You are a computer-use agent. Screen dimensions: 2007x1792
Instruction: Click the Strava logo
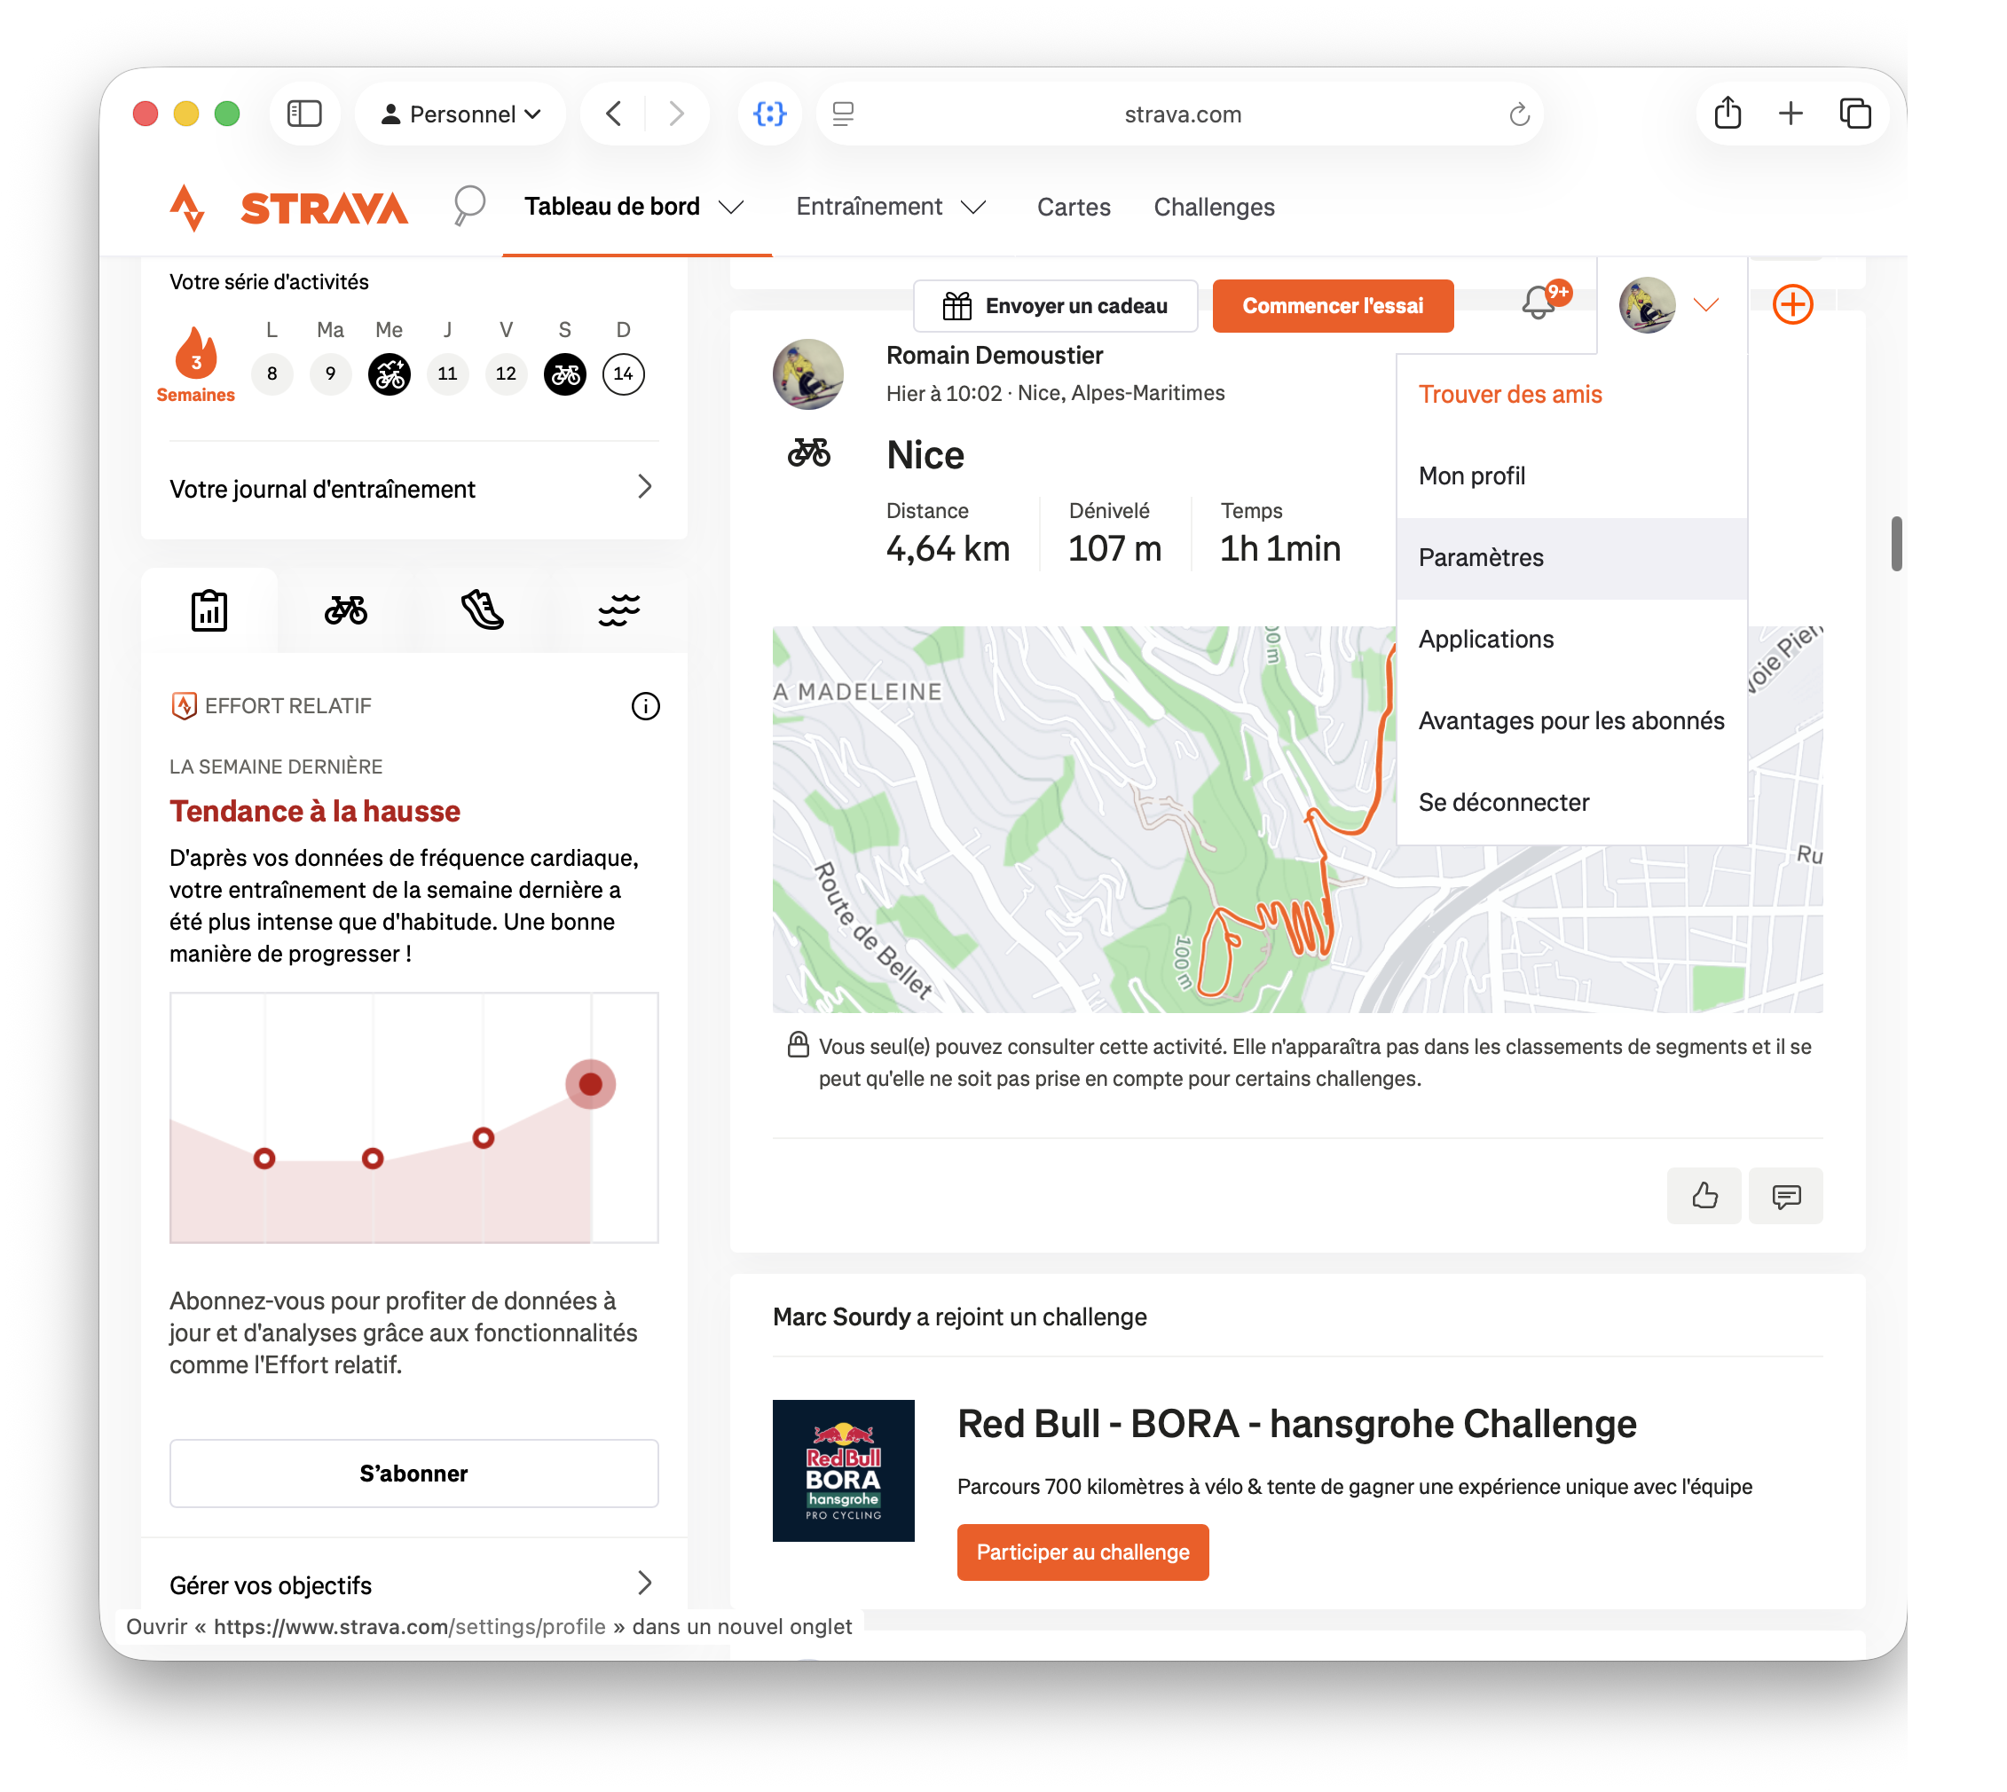(287, 207)
